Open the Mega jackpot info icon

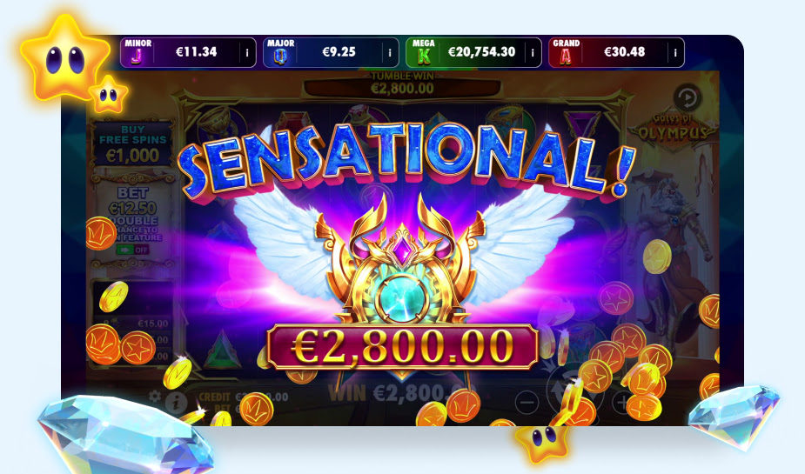(533, 52)
